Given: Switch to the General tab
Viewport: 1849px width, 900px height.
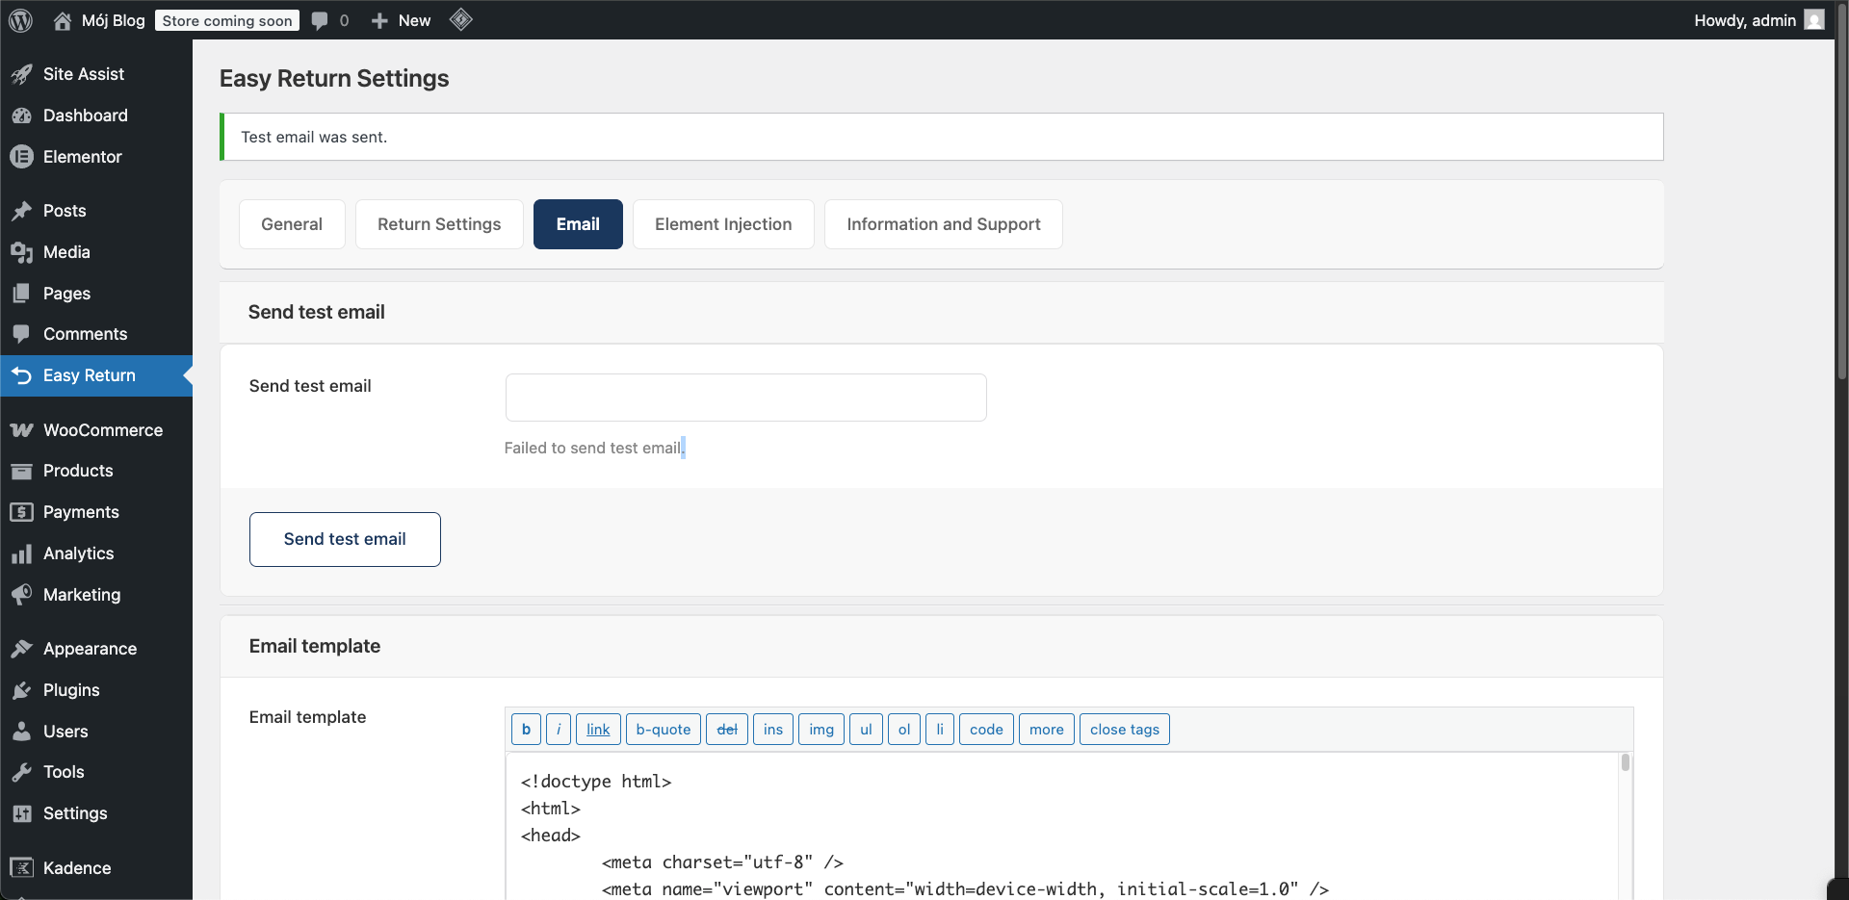Looking at the screenshot, I should coord(292,224).
